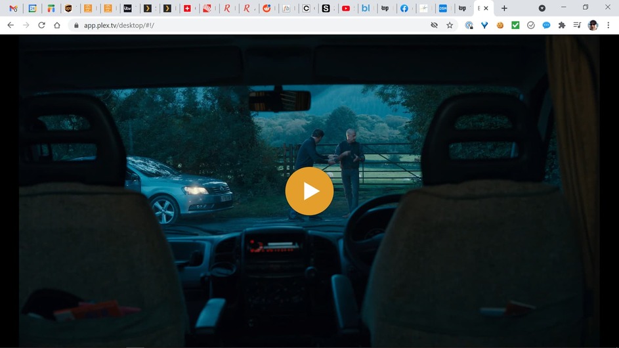619x348 pixels.
Task: Open the blue chat bubble extension
Action: [x=546, y=26]
